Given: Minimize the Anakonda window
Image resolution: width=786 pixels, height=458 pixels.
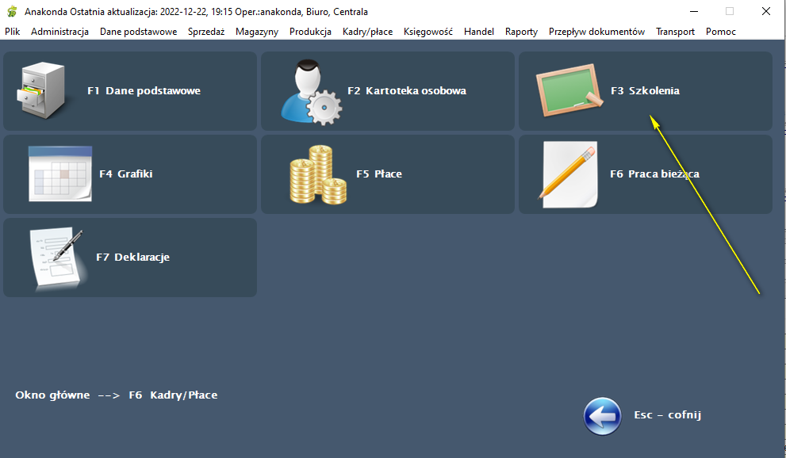Looking at the screenshot, I should click(x=694, y=12).
